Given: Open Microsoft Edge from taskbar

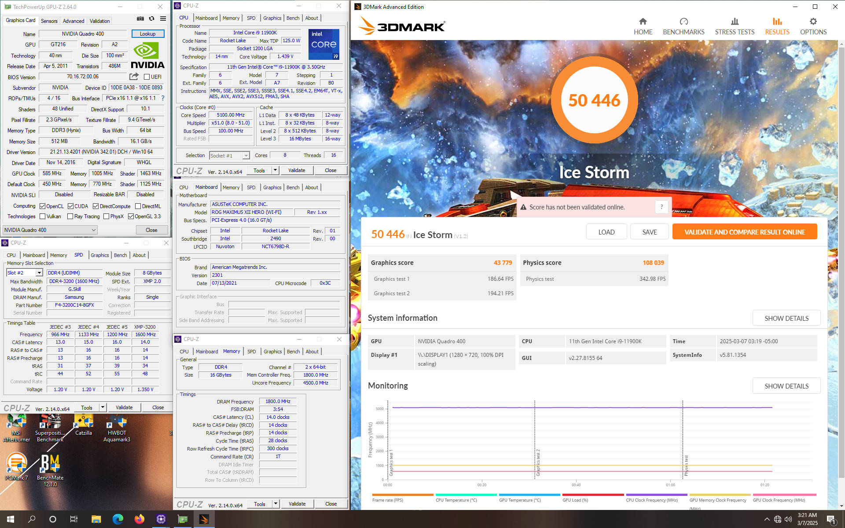Looking at the screenshot, I should (x=118, y=519).
